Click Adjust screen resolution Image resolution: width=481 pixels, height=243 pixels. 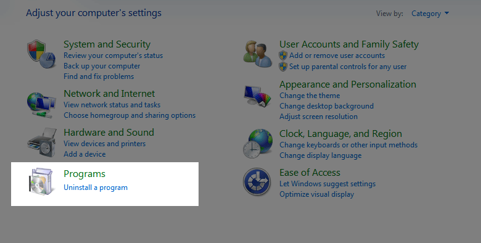click(318, 117)
